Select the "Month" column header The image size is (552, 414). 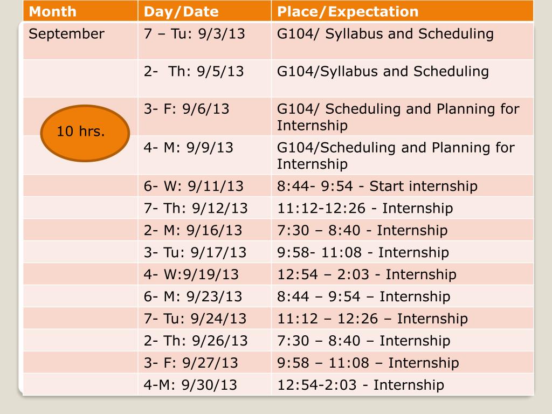click(x=53, y=11)
